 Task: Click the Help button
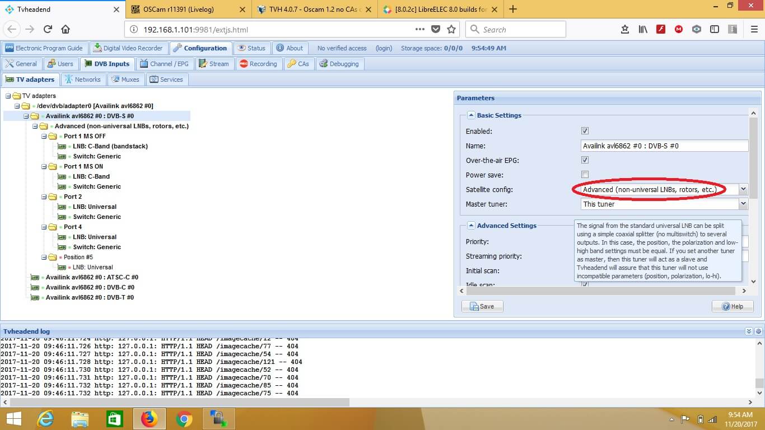pos(732,306)
